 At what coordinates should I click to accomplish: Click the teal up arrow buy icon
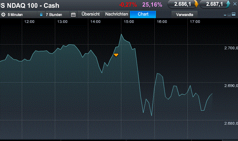[228, 4]
